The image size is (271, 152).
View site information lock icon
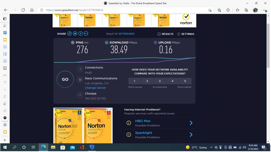(42, 10)
